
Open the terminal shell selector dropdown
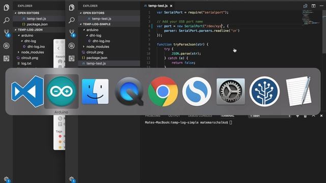[x=269, y=116]
